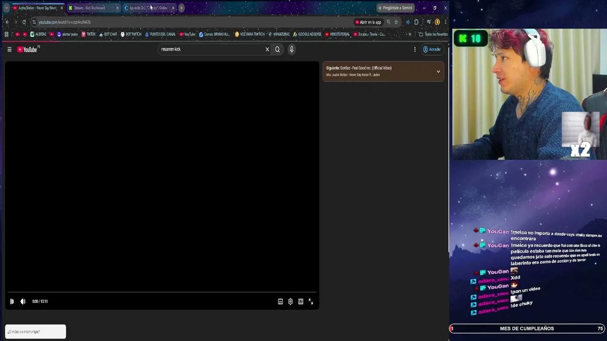Screen dimensions: 607x341
Task: Mute the video with the speaker icon
Action: (23, 301)
